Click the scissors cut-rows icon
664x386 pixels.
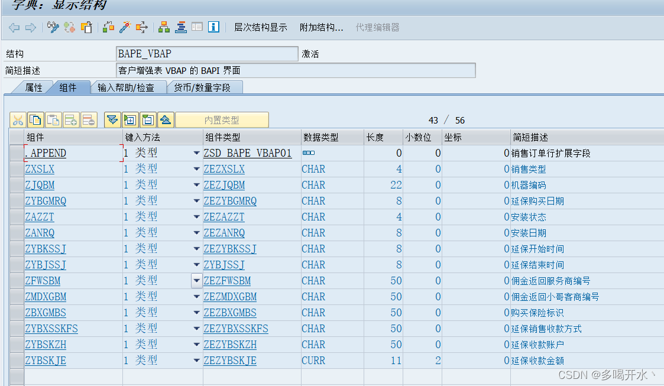tap(18, 119)
